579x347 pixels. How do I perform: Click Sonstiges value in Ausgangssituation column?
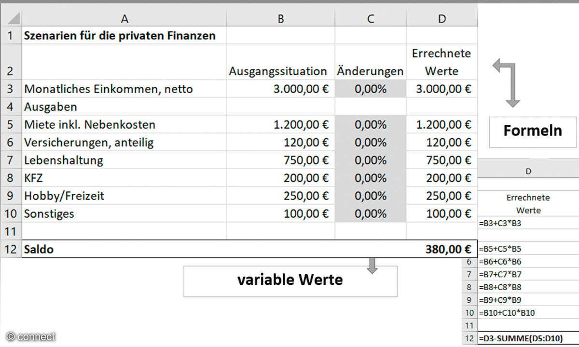coord(281,214)
